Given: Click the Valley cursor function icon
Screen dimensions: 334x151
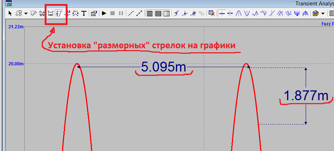Looking at the screenshot, I should pos(247,13).
